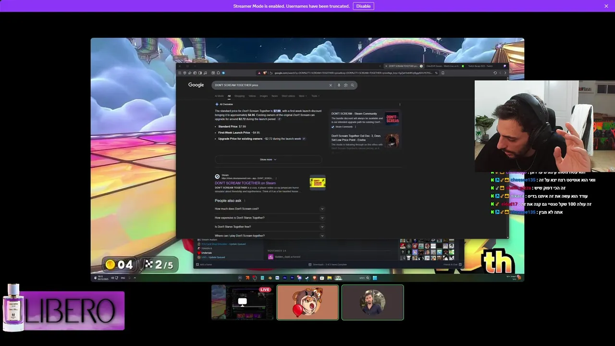Switch to News results
Viewport: 615px width, 346px height.
(274, 96)
